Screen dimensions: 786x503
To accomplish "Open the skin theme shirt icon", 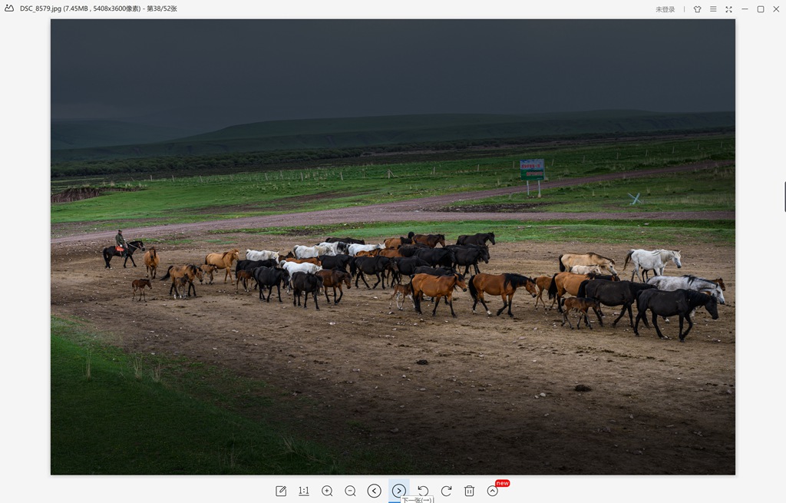I will click(x=697, y=9).
